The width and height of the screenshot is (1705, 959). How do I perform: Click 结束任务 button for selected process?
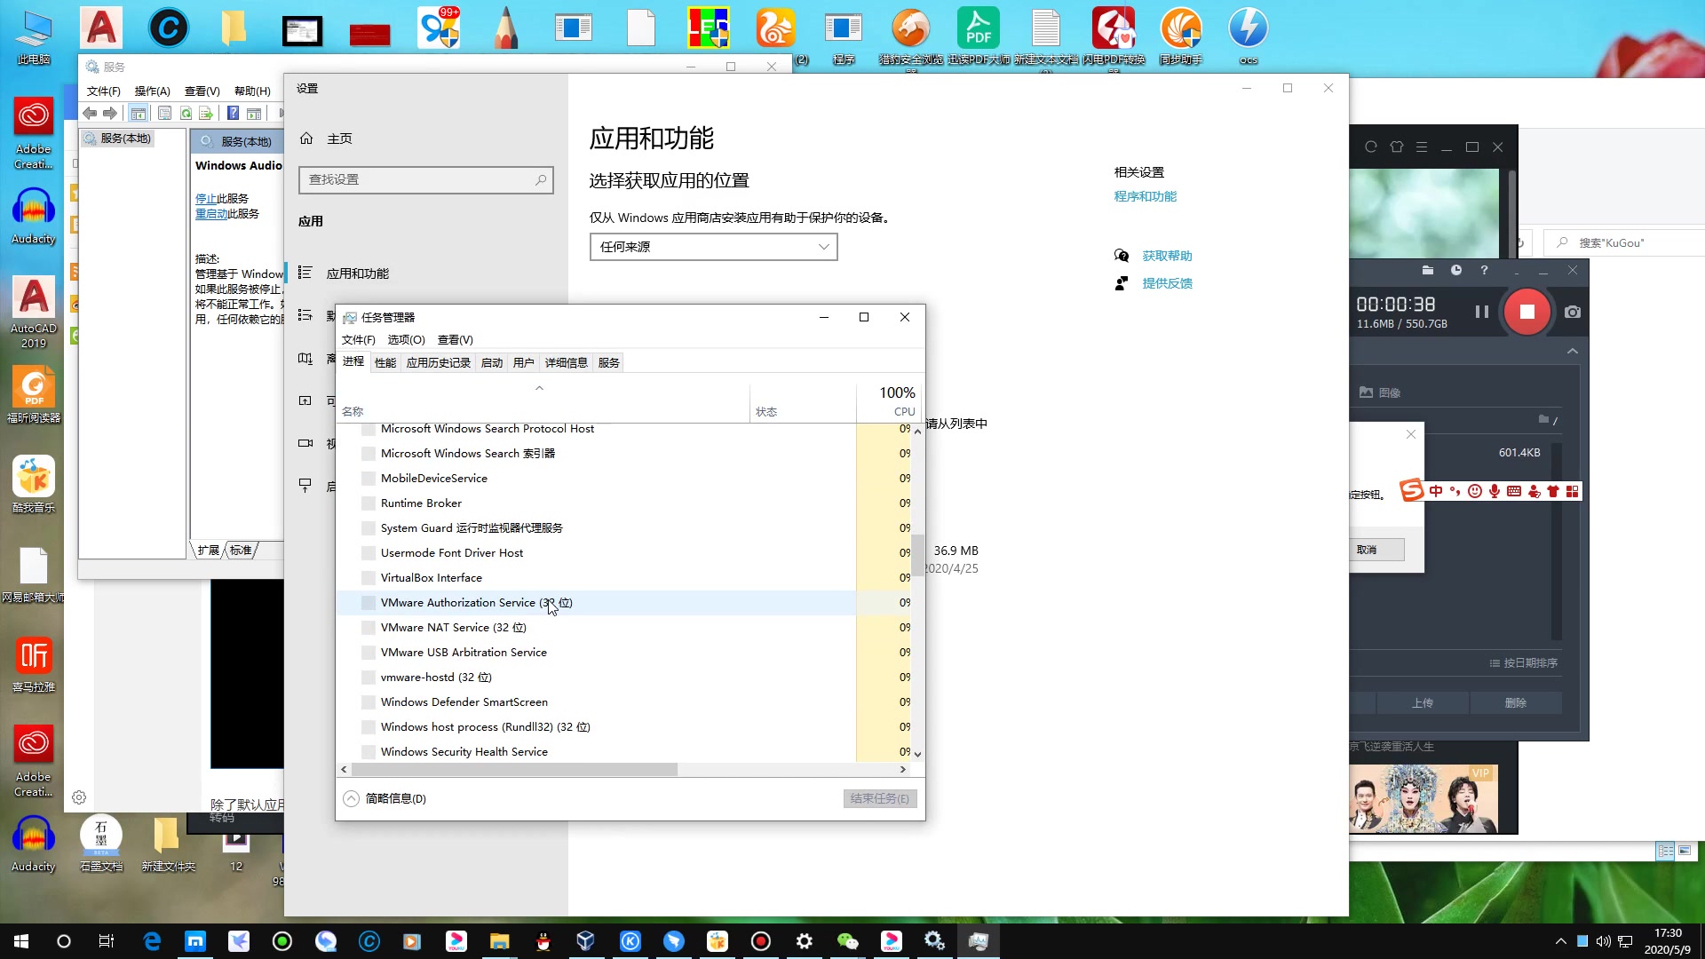click(x=877, y=797)
